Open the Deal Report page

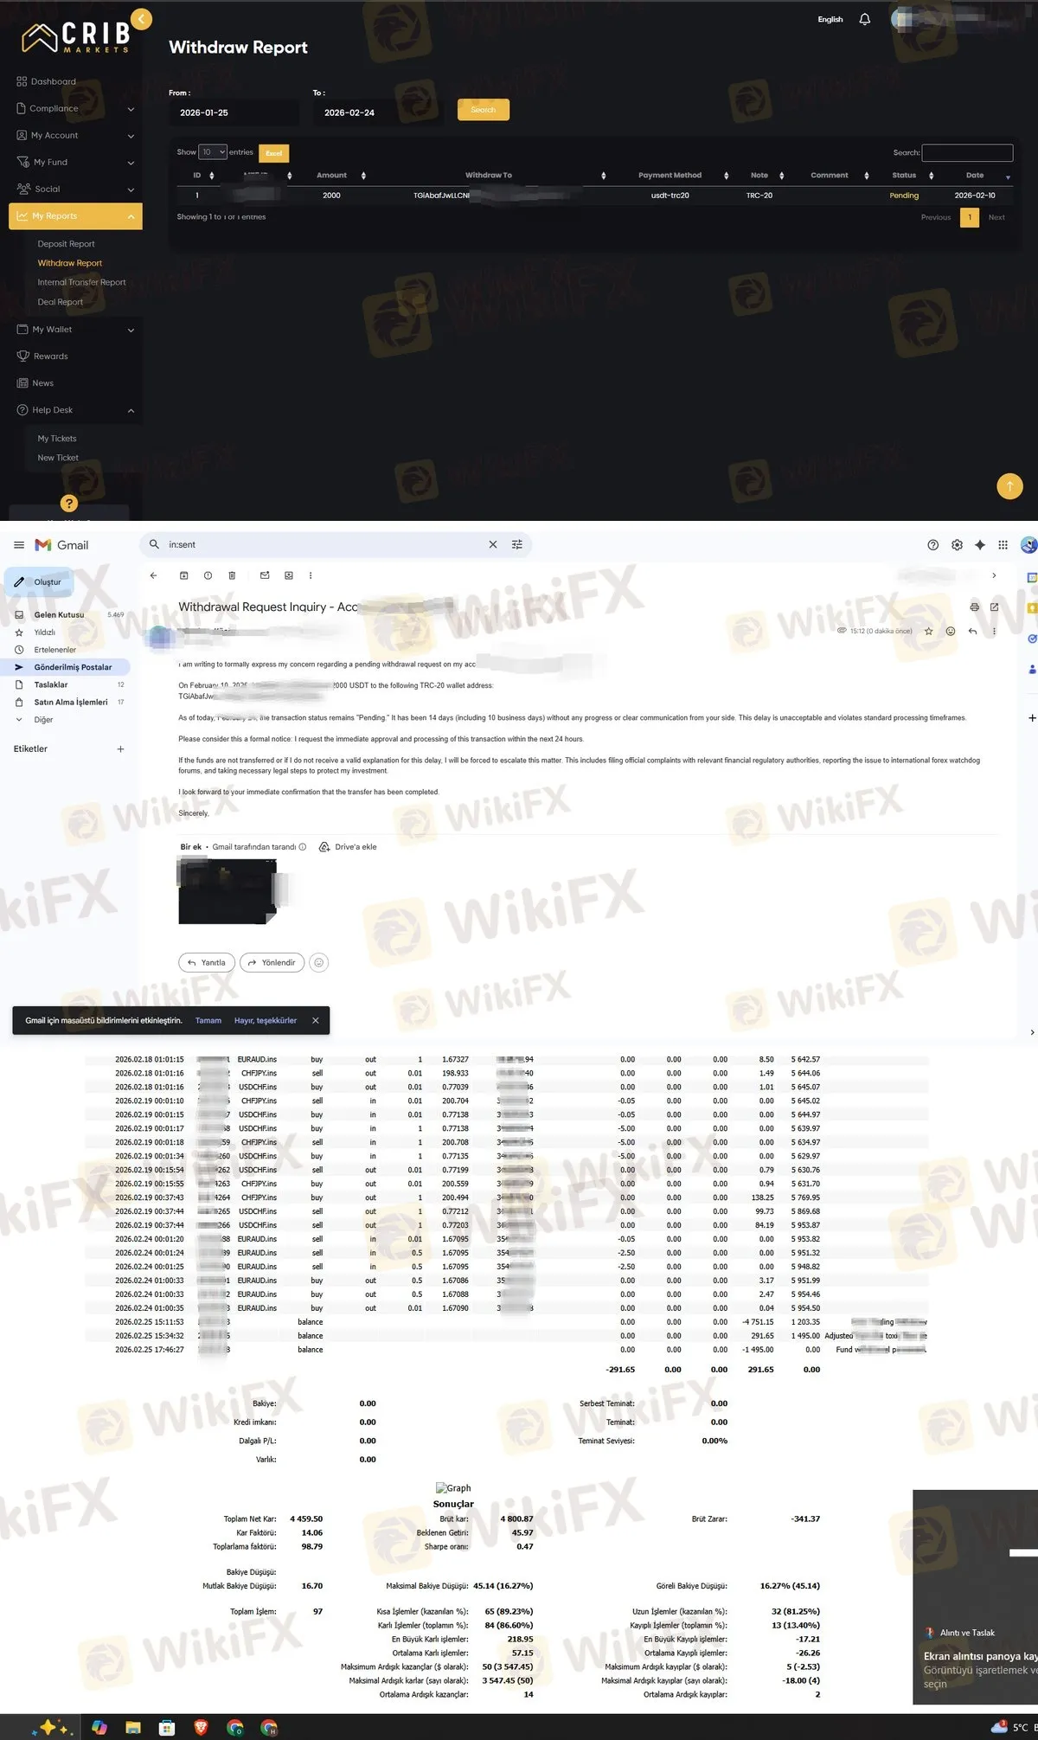(x=61, y=302)
